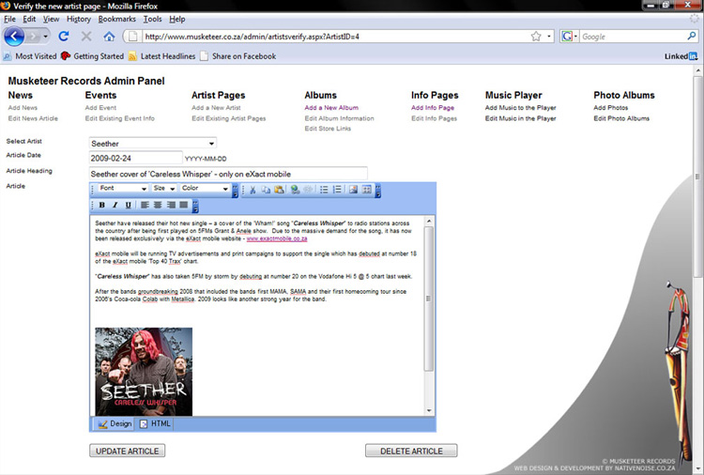Open the back/forward history dropdown arrow
The height and width of the screenshot is (475, 704).
pyautogui.click(x=45, y=37)
